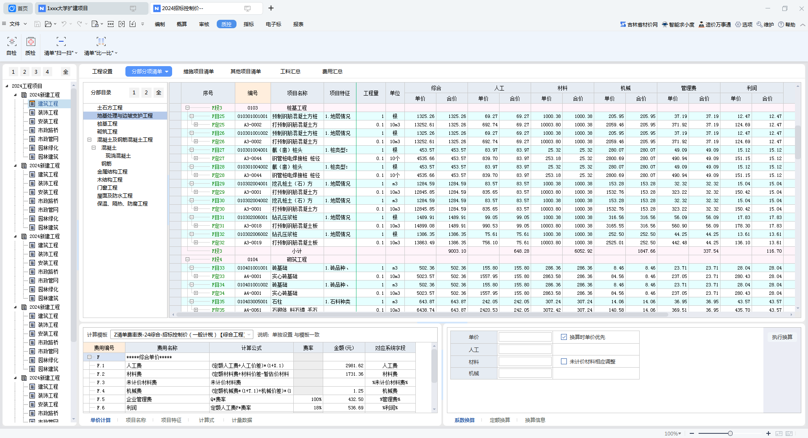Open the 措施项目清单 tab
The width and height of the screenshot is (808, 438).
click(199, 72)
